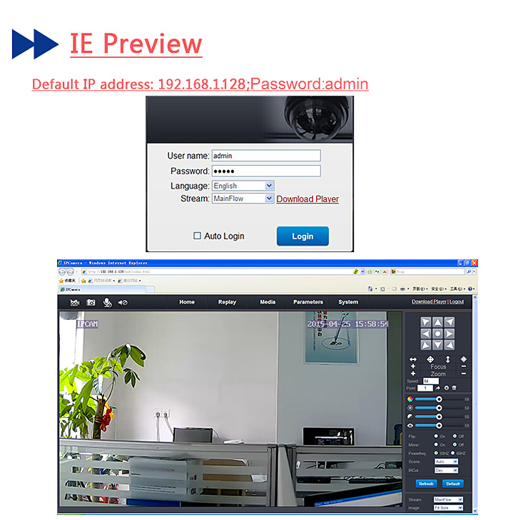The width and height of the screenshot is (528, 520).
Task: Open the Language dropdown on login form
Action: [243, 186]
